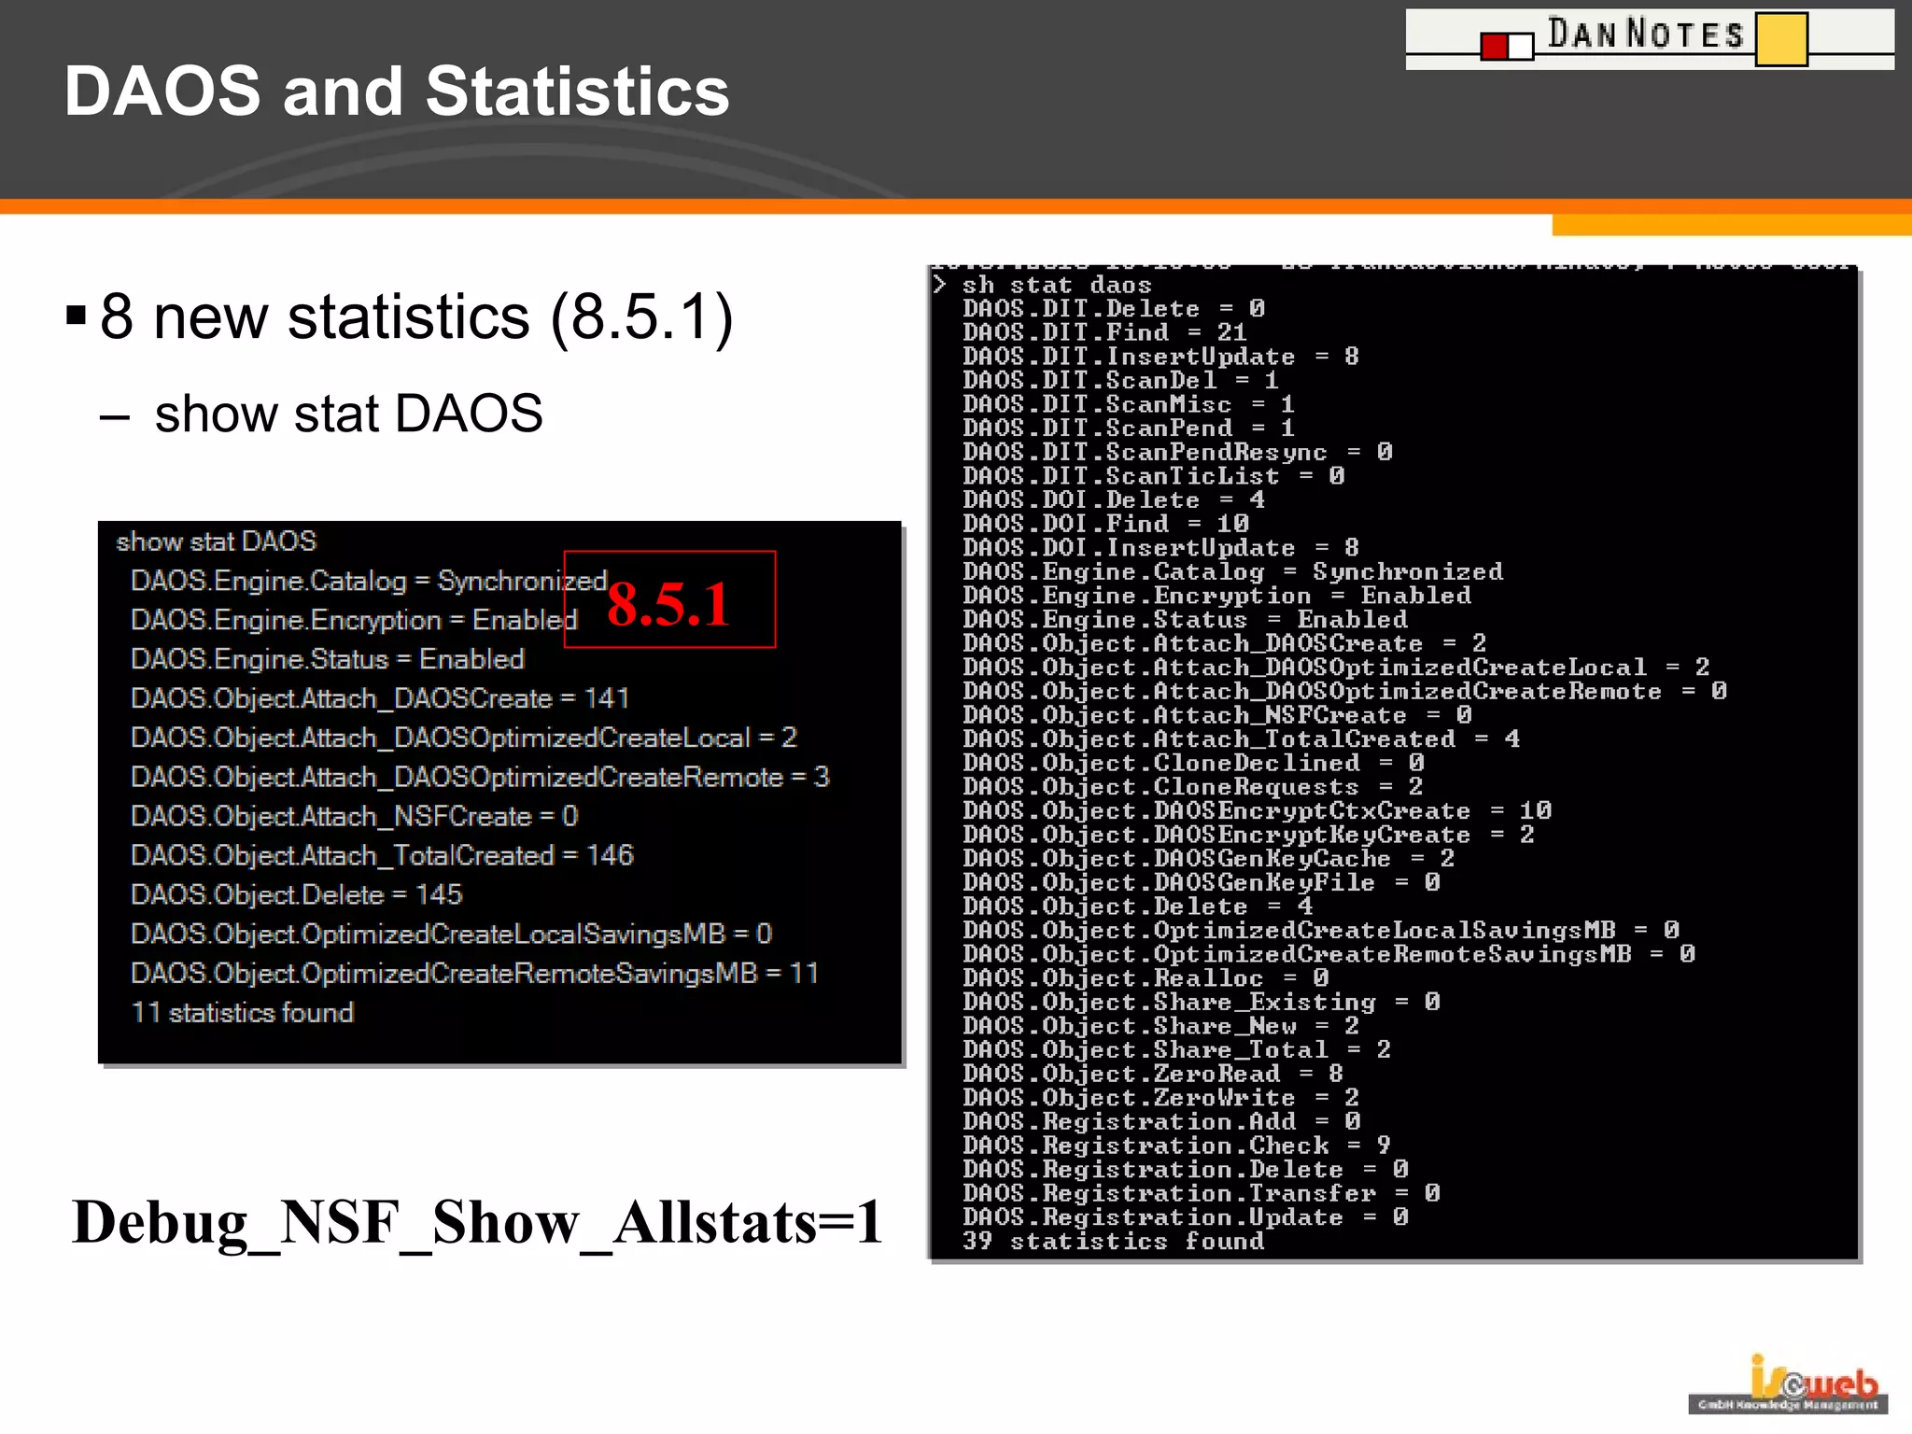Click 'DAOS.Object.Attach_TotalCreated = 4' line
This screenshot has width=1912, height=1434.
(1243, 739)
